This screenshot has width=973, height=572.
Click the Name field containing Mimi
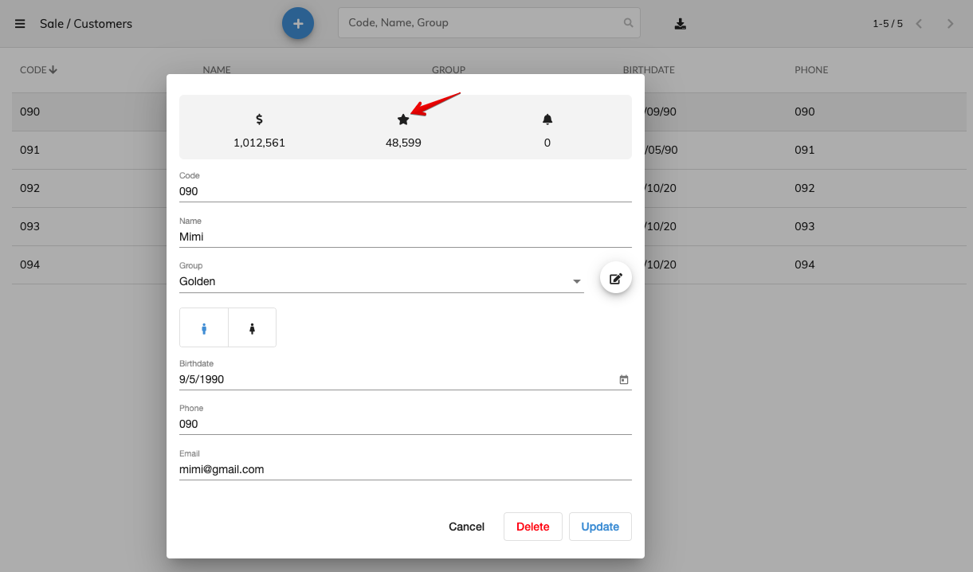pos(406,237)
